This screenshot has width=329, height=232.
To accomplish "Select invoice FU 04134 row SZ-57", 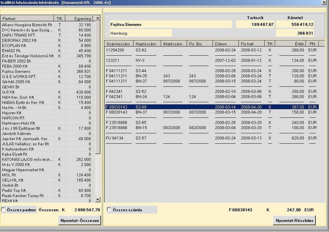I will pyautogui.click(x=212, y=138).
